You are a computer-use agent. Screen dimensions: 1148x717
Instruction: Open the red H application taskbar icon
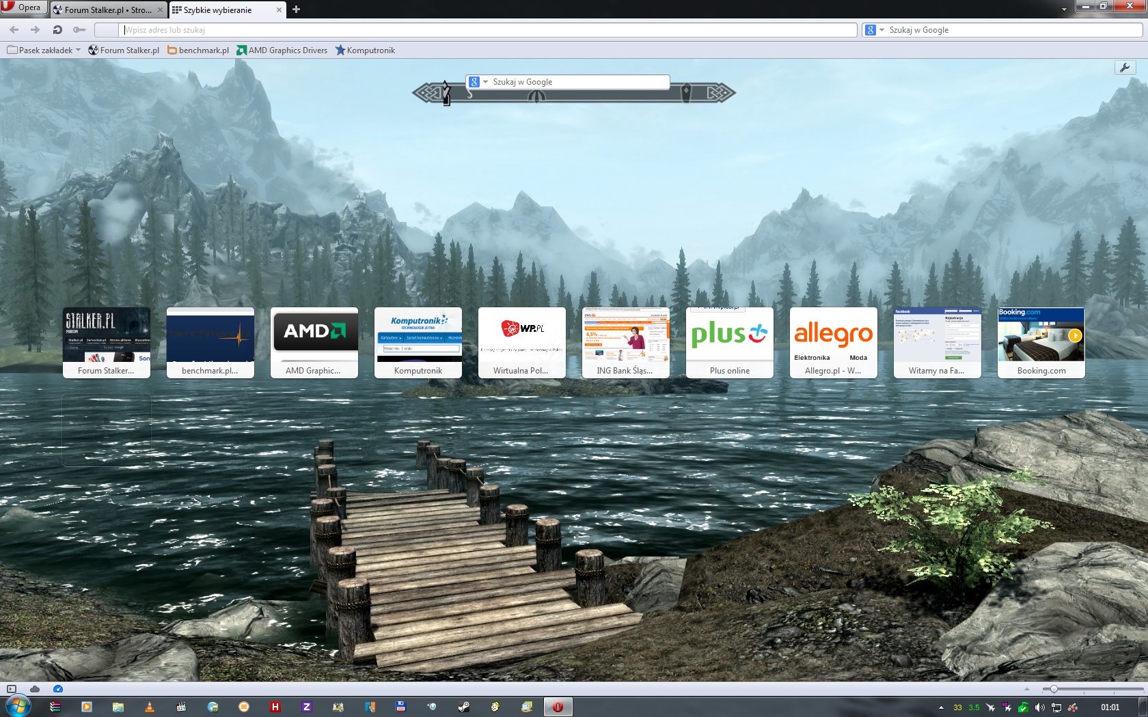point(275,707)
